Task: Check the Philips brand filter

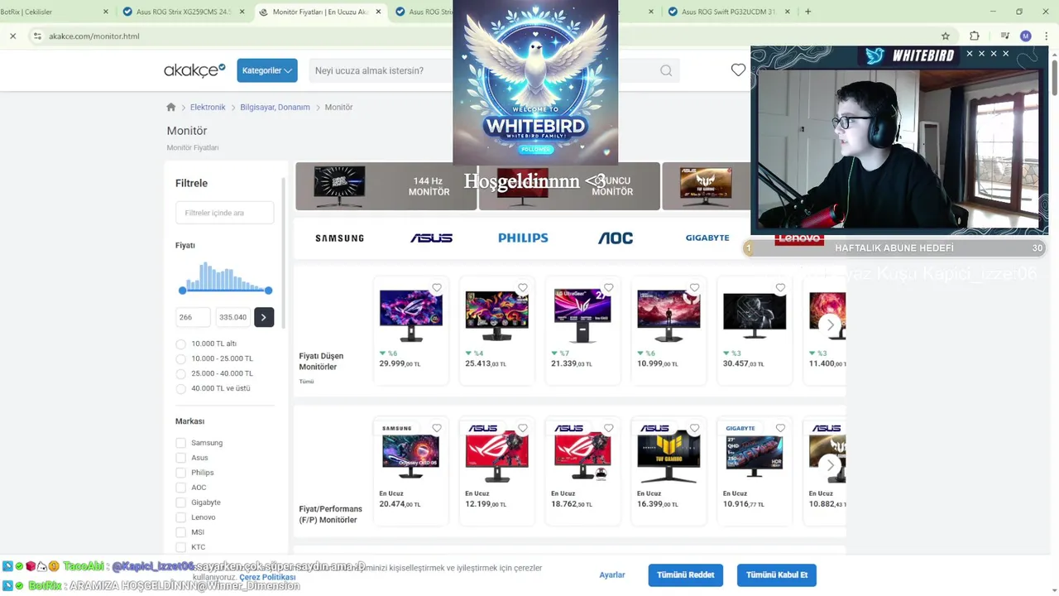Action: 180,473
